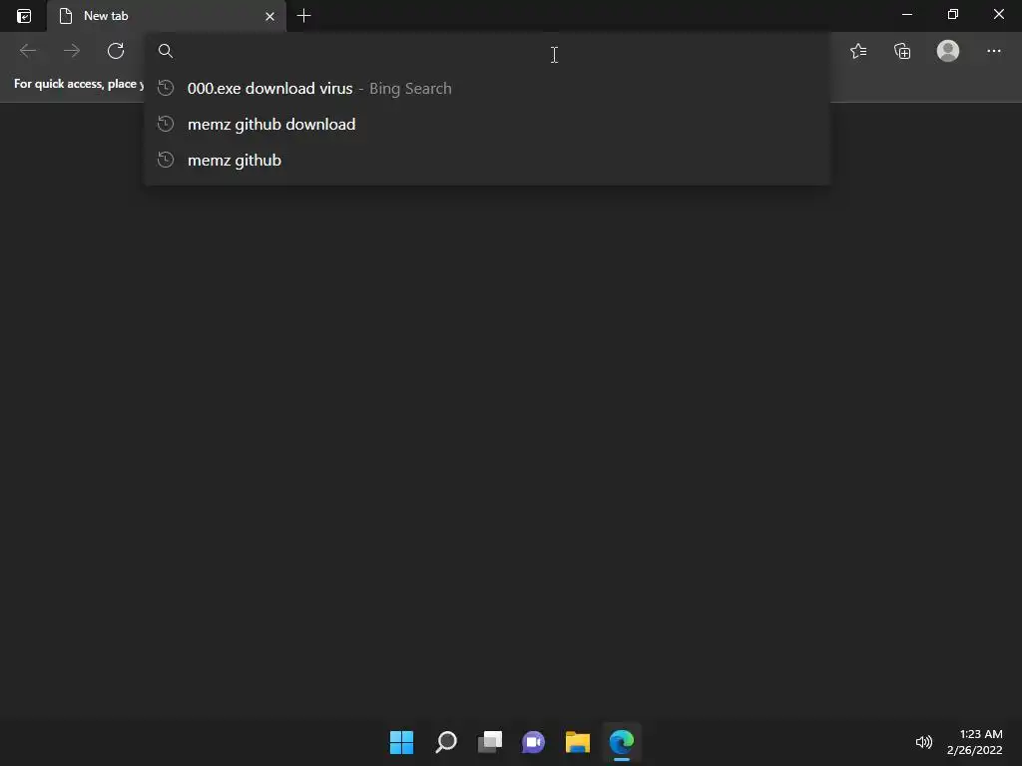The image size is (1022, 766).
Task: Select the New tab tab
Action: pyautogui.click(x=167, y=16)
